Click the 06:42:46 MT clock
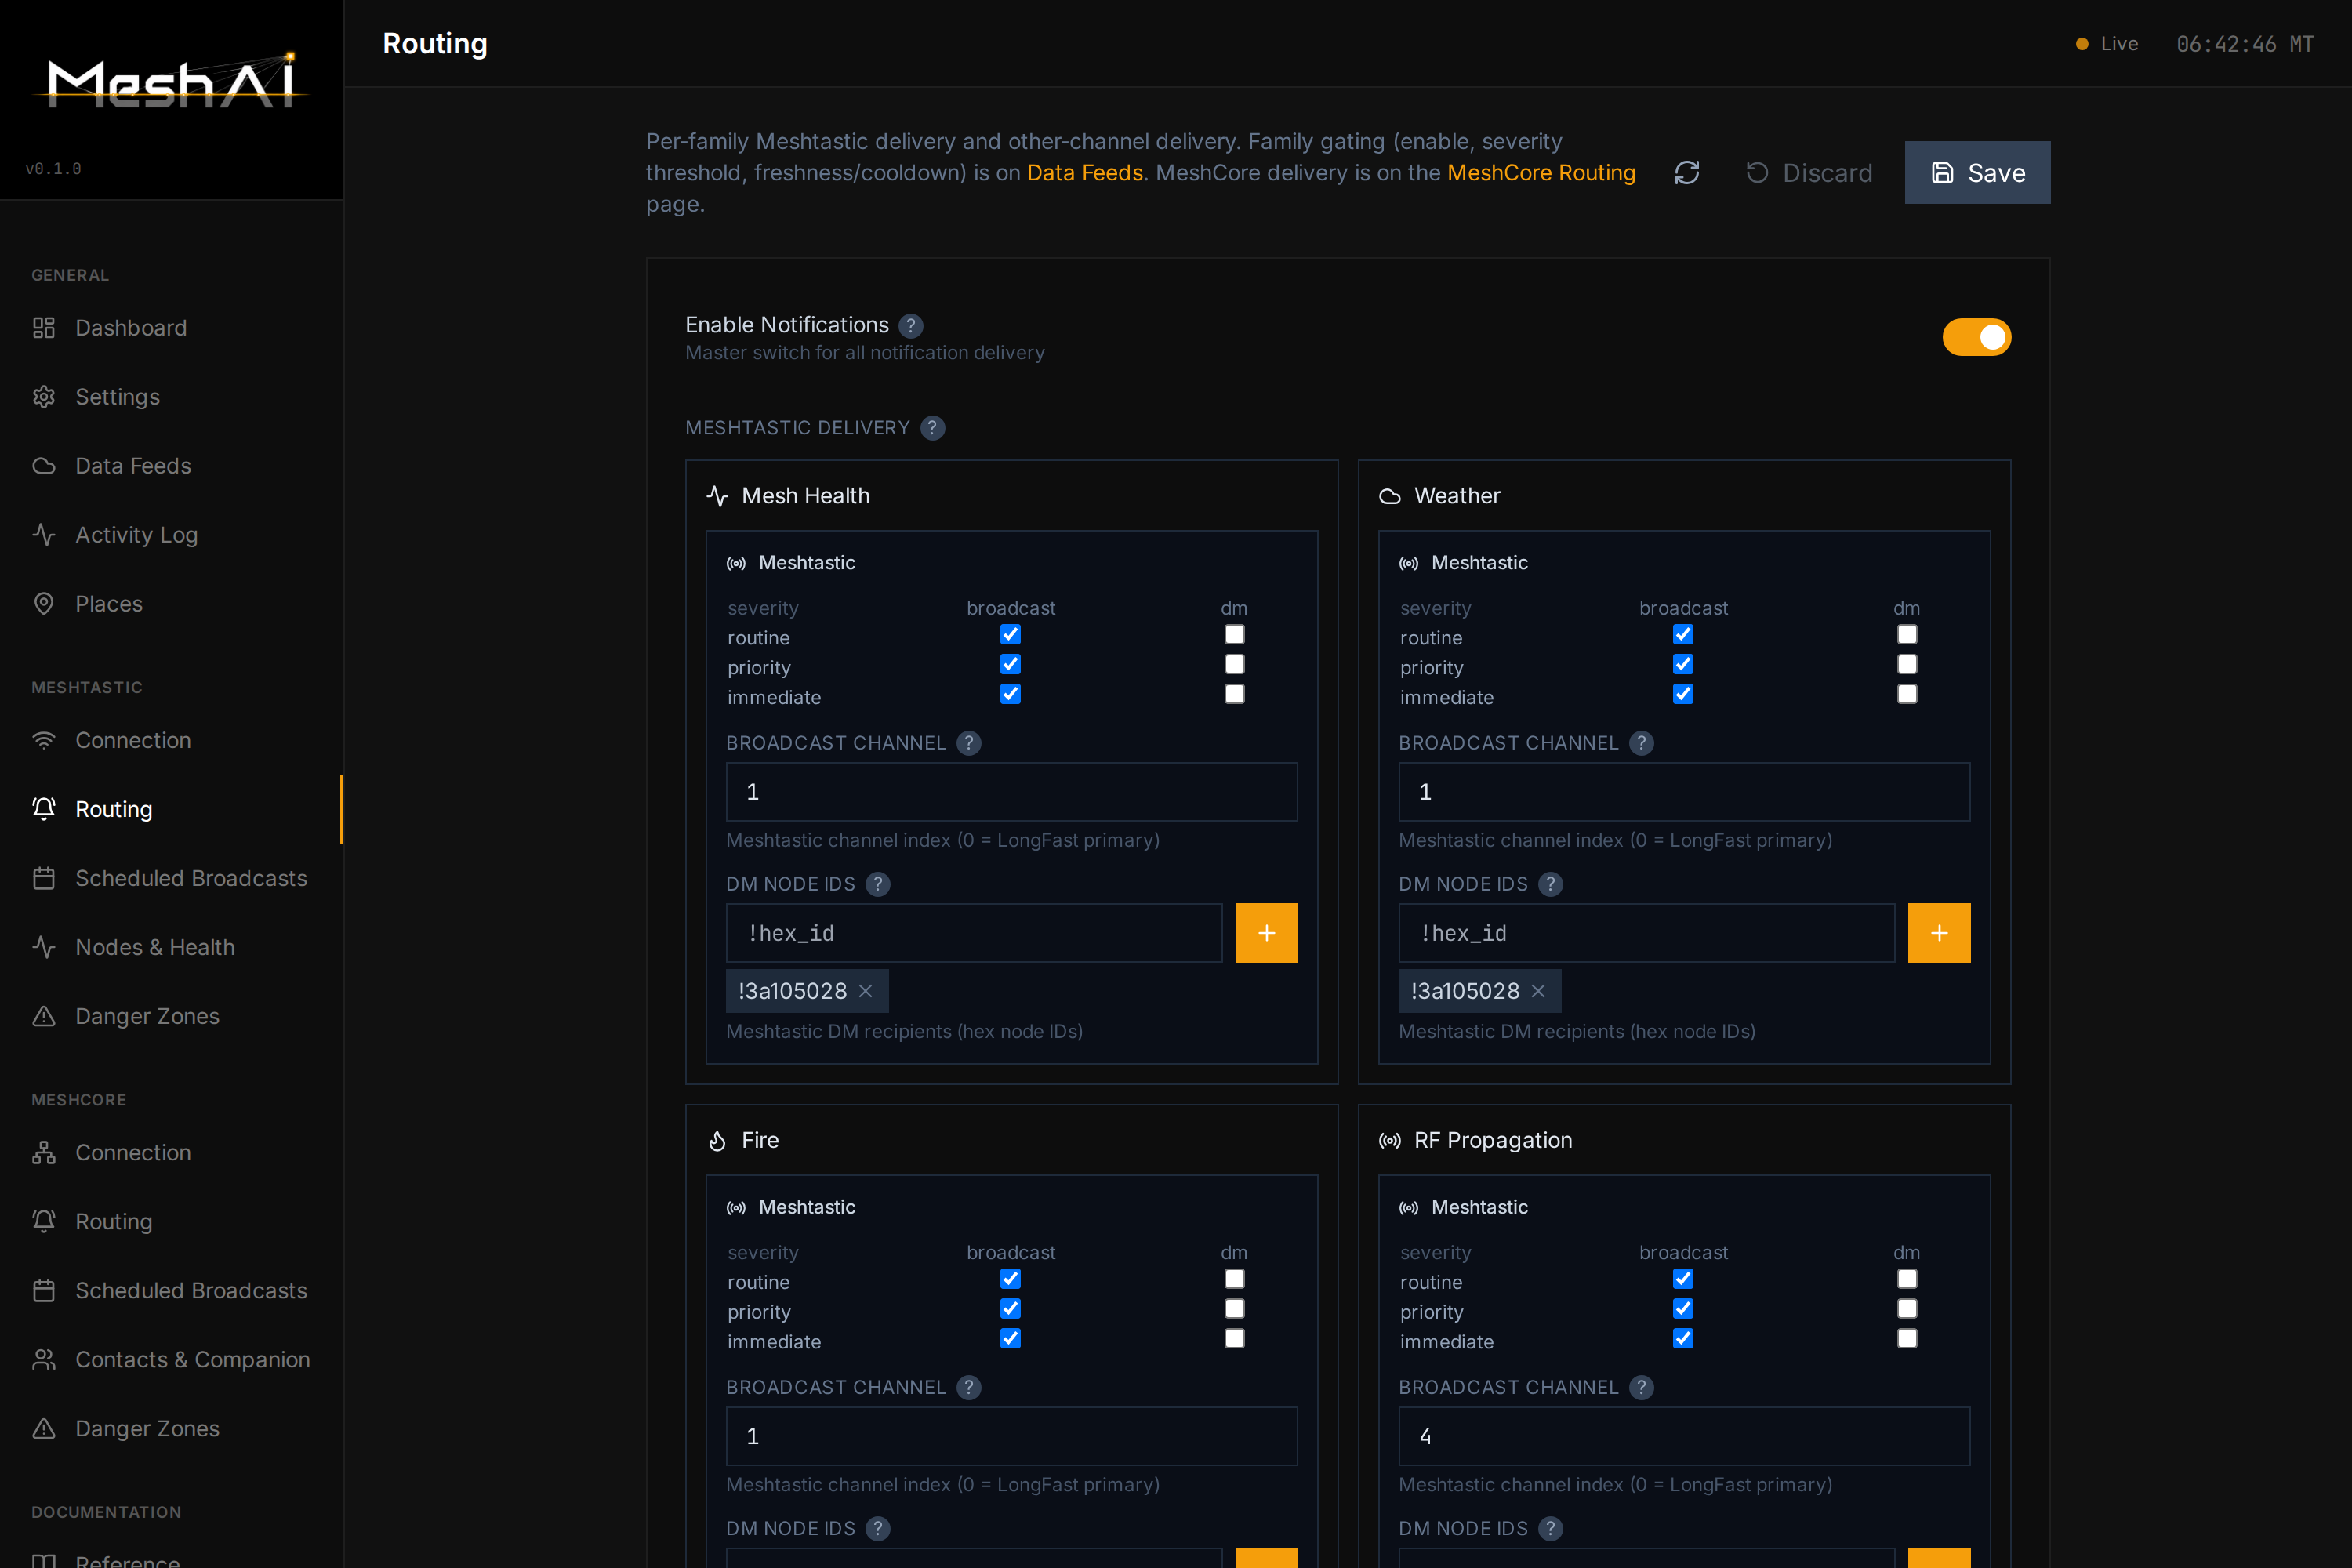This screenshot has height=1568, width=2352. coord(2245,44)
